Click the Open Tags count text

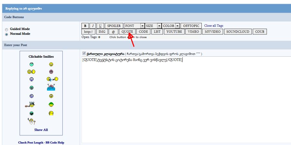[91, 37]
